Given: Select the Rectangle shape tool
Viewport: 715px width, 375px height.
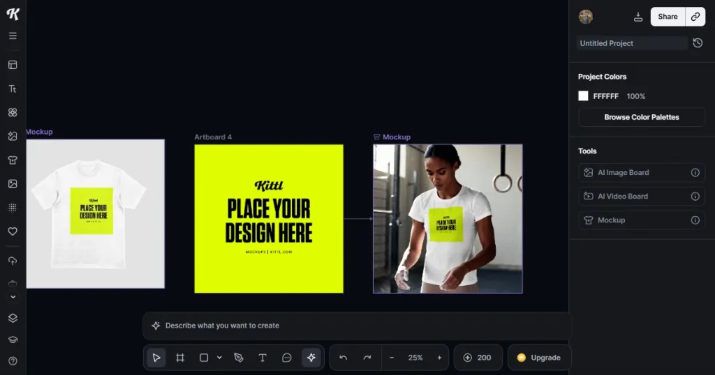Looking at the screenshot, I should [204, 358].
